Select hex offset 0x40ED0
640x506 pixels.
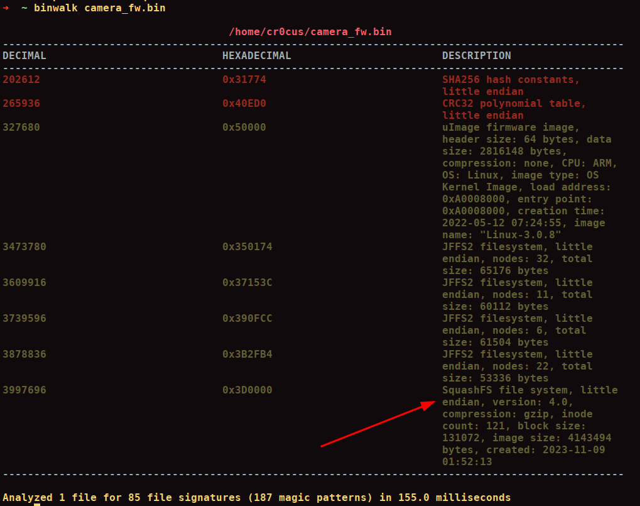click(x=244, y=103)
